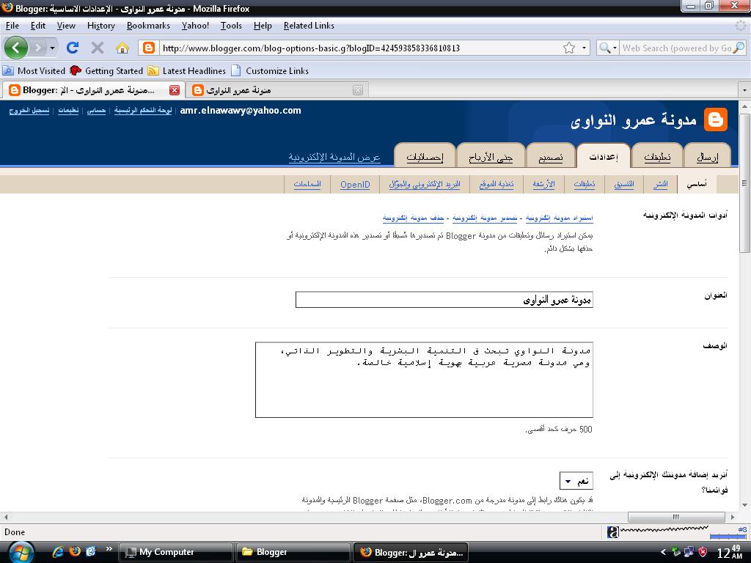Viewport: 751px width, 563px height.
Task: Open the تغذية الموقع site feed sub-tab
Action: tap(497, 184)
